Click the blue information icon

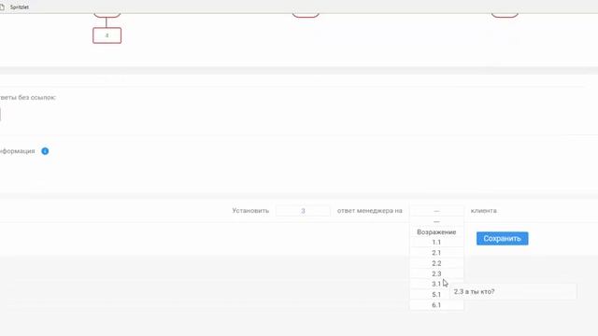tap(45, 151)
